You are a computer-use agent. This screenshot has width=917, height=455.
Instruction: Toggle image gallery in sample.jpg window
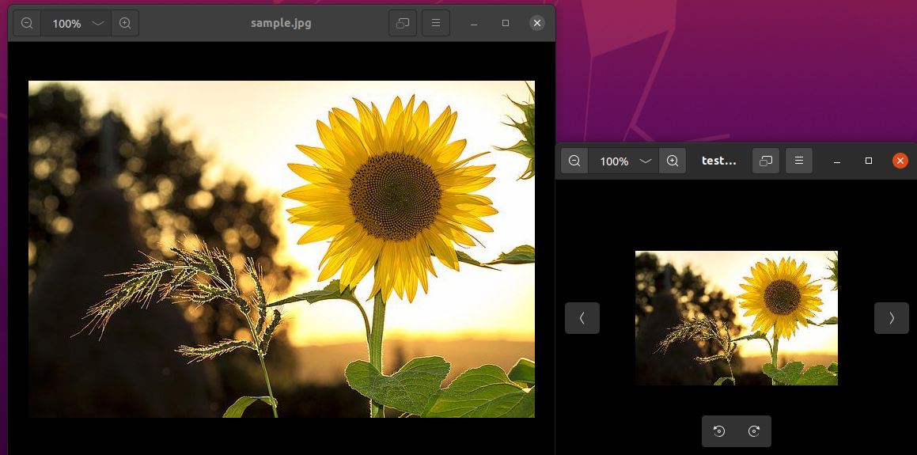403,24
